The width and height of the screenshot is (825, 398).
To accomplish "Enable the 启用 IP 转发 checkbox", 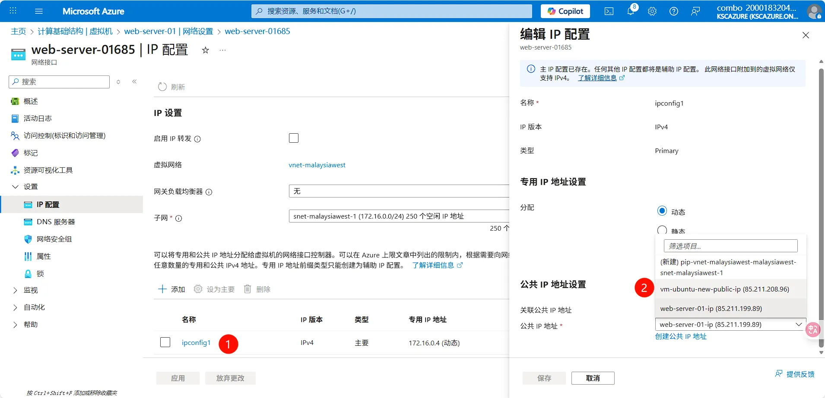I will point(293,138).
